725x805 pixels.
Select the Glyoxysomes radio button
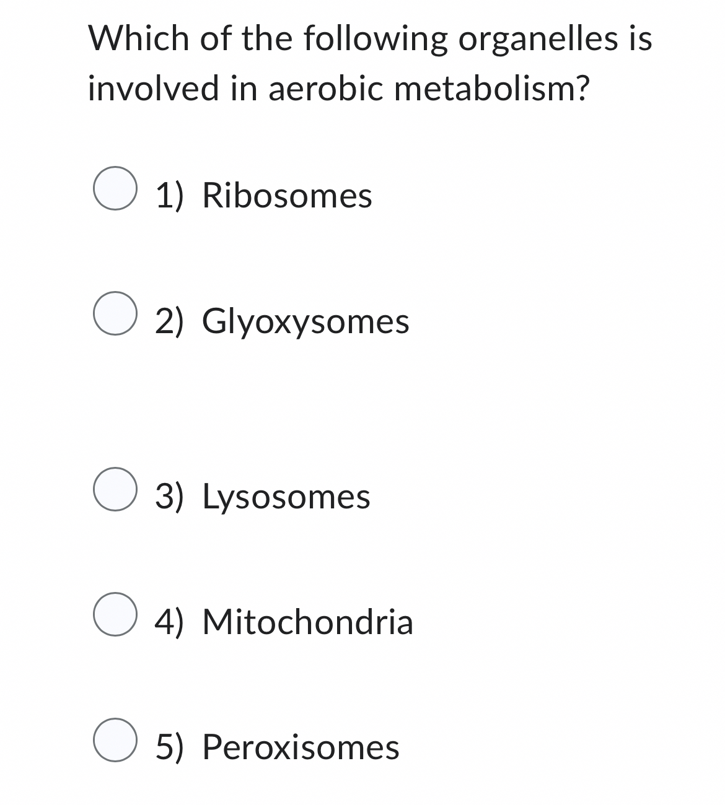click(x=118, y=313)
